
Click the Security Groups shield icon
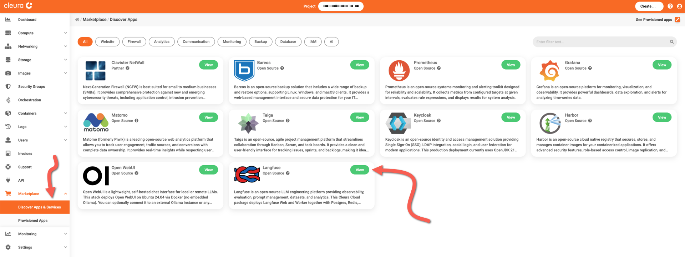coord(8,87)
